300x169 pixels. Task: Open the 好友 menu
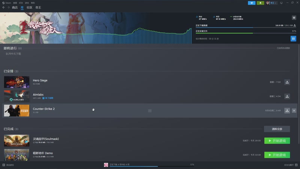coord(21,3)
